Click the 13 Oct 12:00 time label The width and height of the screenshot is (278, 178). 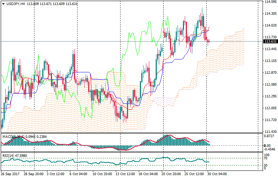coord(125,174)
